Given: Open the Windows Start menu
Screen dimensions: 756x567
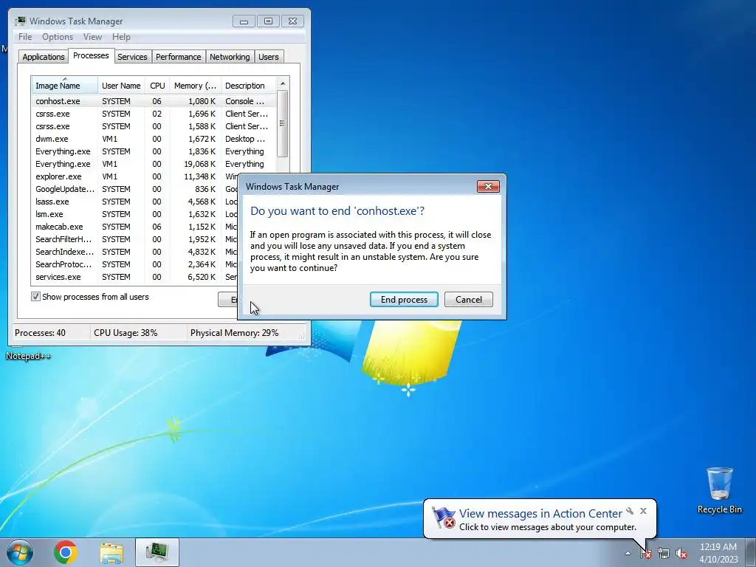Looking at the screenshot, I should 20,552.
